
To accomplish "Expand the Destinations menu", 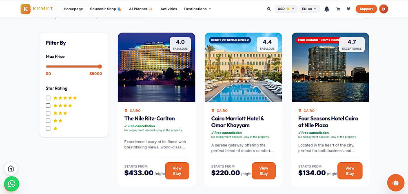I will point(197,9).
